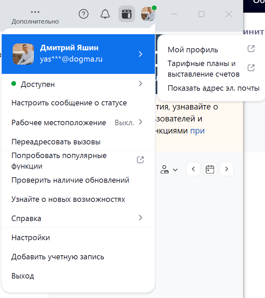This screenshot has height=298, width=265.
Task: Click Выход to sign out
Action: [23, 276]
